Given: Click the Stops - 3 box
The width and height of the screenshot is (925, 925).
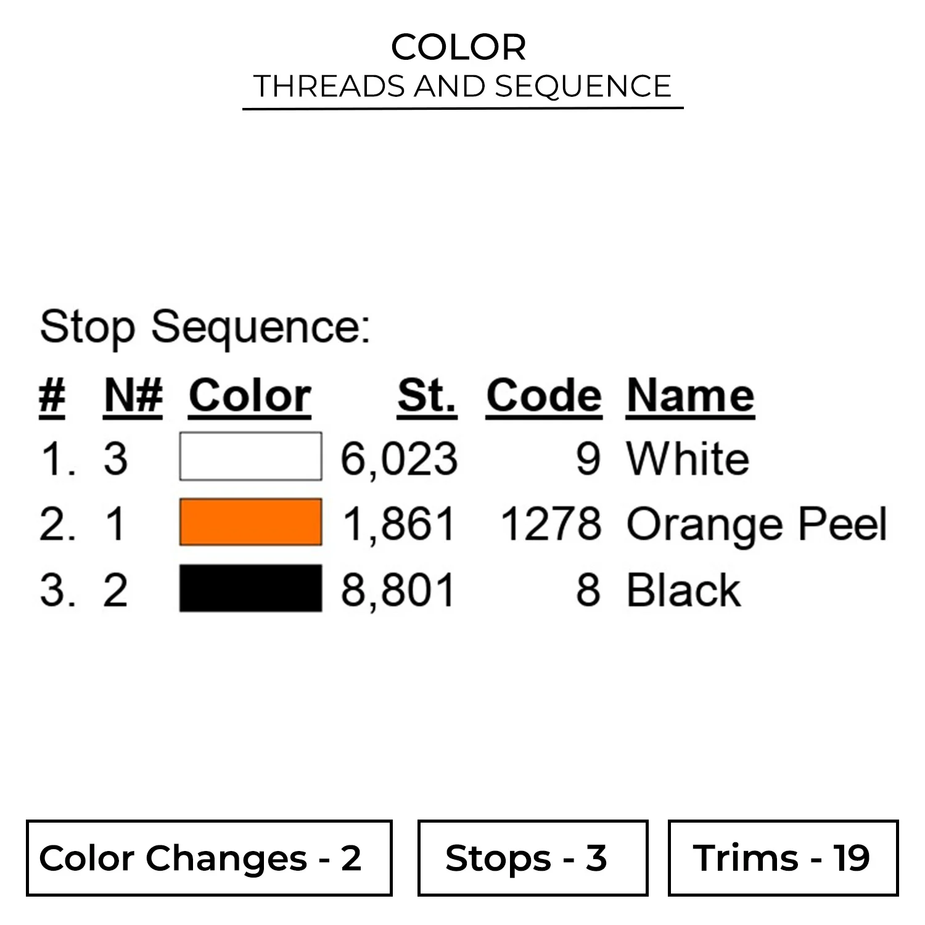Looking at the screenshot, I should 532,858.
